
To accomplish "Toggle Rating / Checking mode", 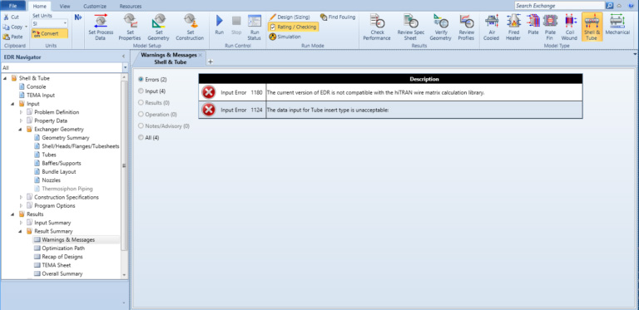I will point(293,27).
